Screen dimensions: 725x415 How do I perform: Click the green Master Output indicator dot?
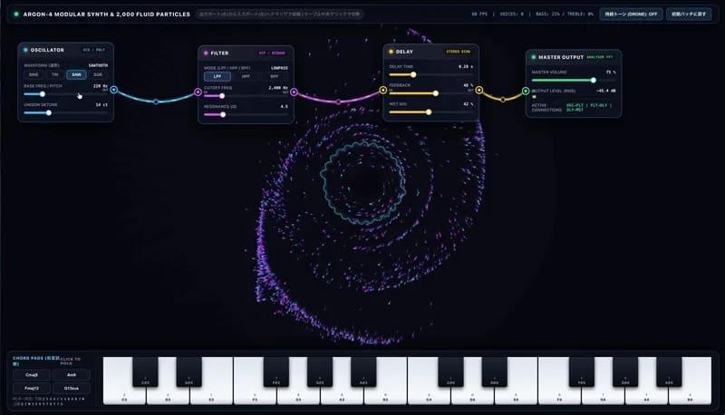click(534, 57)
